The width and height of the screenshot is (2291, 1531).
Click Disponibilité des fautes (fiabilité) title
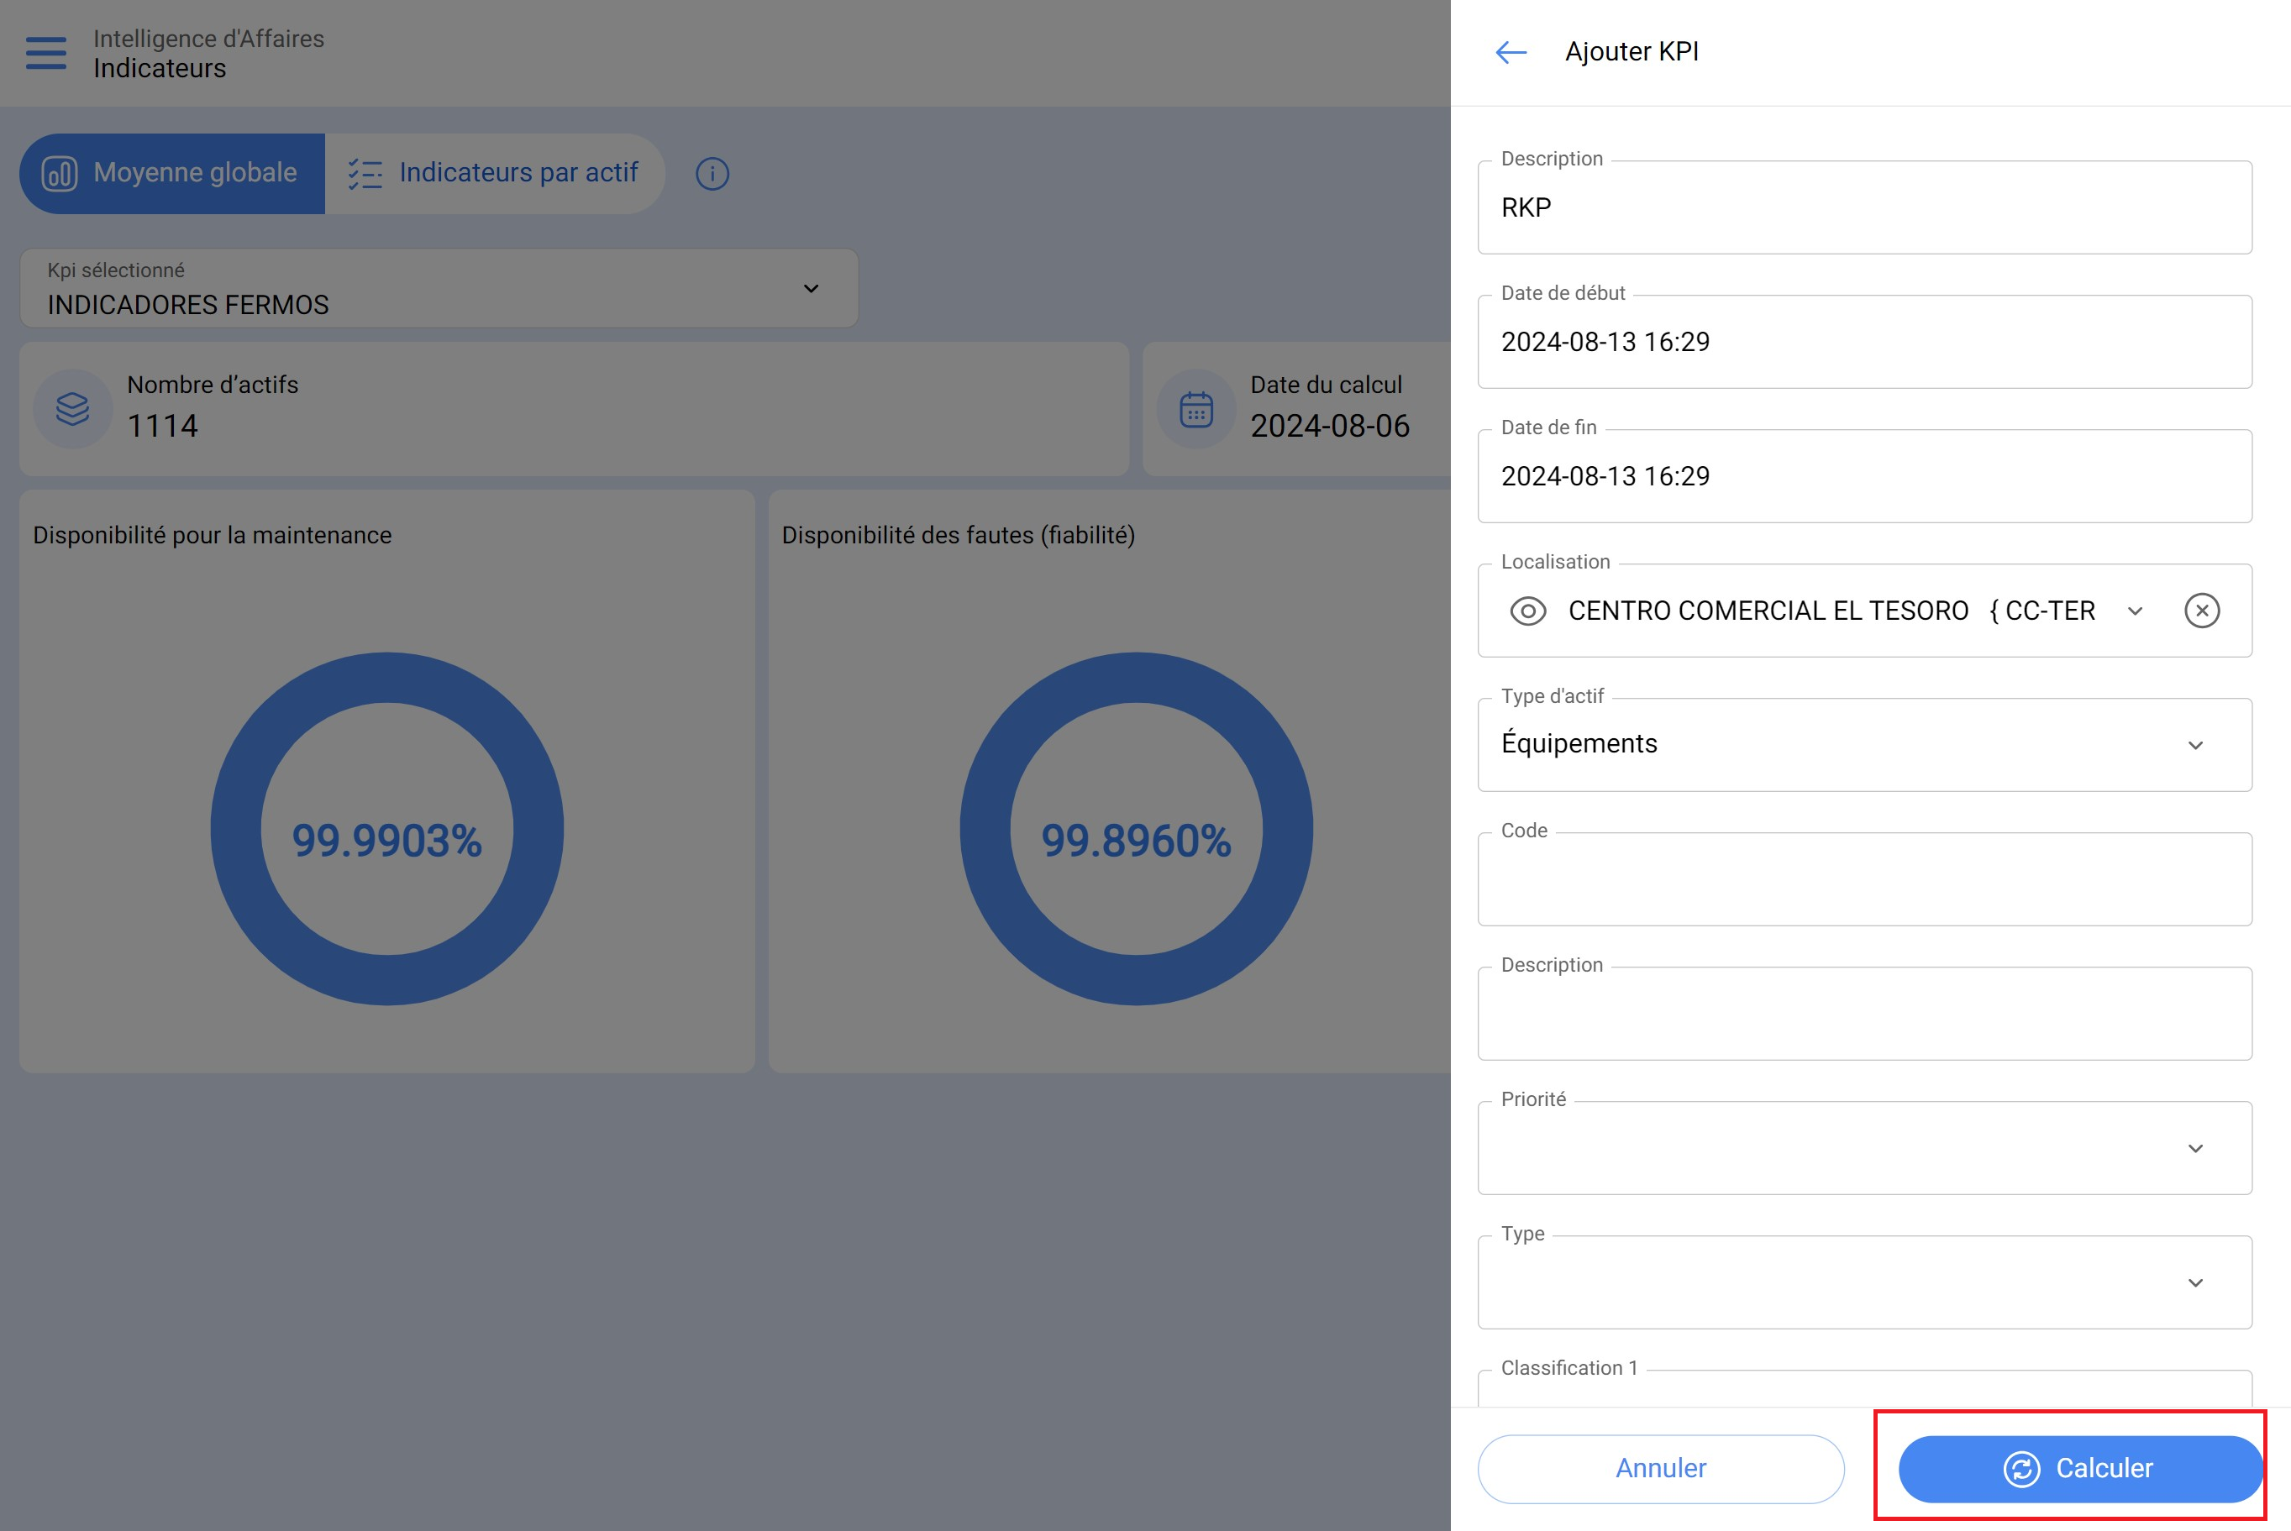958,535
